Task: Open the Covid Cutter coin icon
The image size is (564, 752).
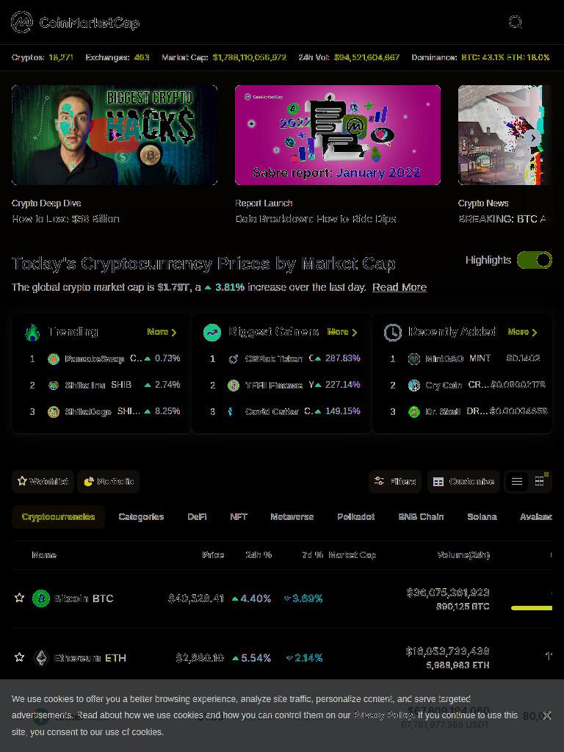Action: click(231, 411)
